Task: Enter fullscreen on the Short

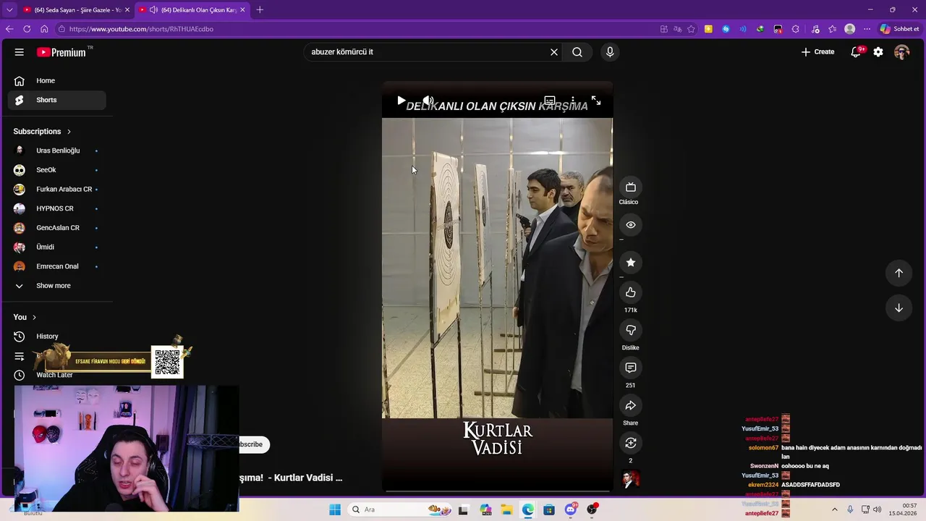Action: click(x=596, y=101)
